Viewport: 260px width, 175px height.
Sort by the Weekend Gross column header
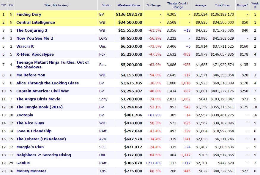click(129, 5)
